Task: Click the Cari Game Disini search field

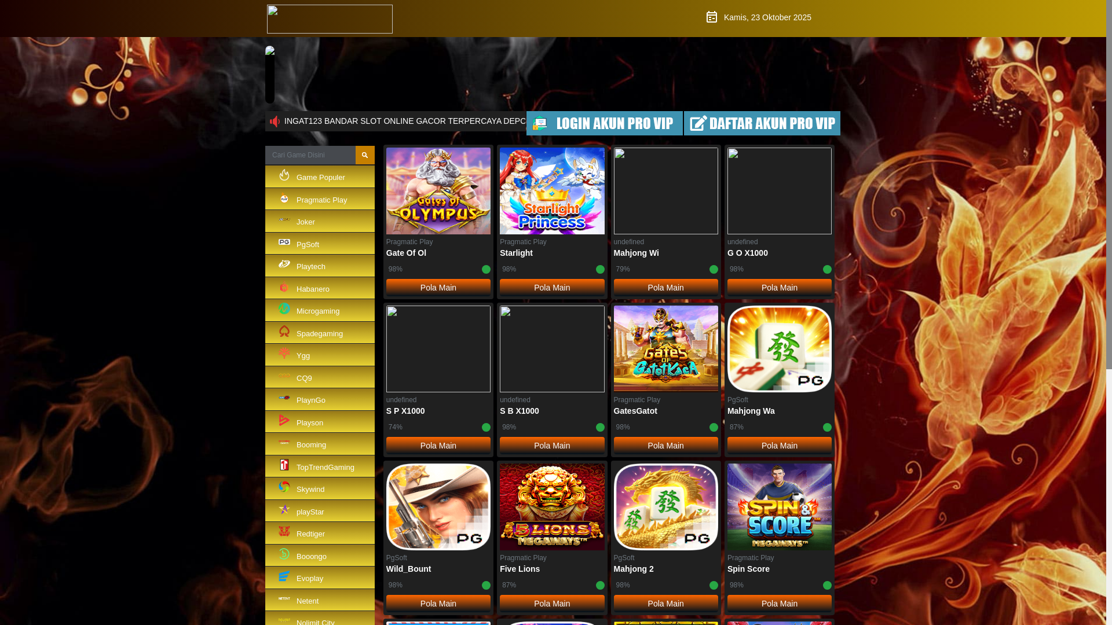Action: [310, 155]
